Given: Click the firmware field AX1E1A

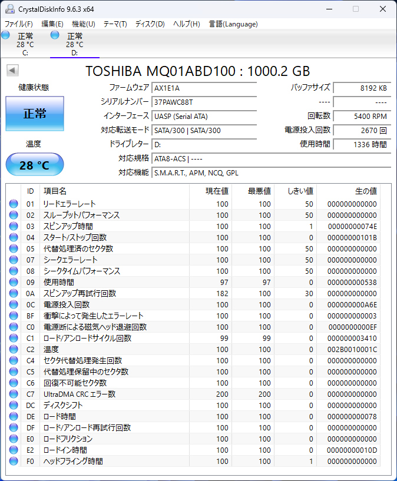Looking at the screenshot, I should (204, 88).
